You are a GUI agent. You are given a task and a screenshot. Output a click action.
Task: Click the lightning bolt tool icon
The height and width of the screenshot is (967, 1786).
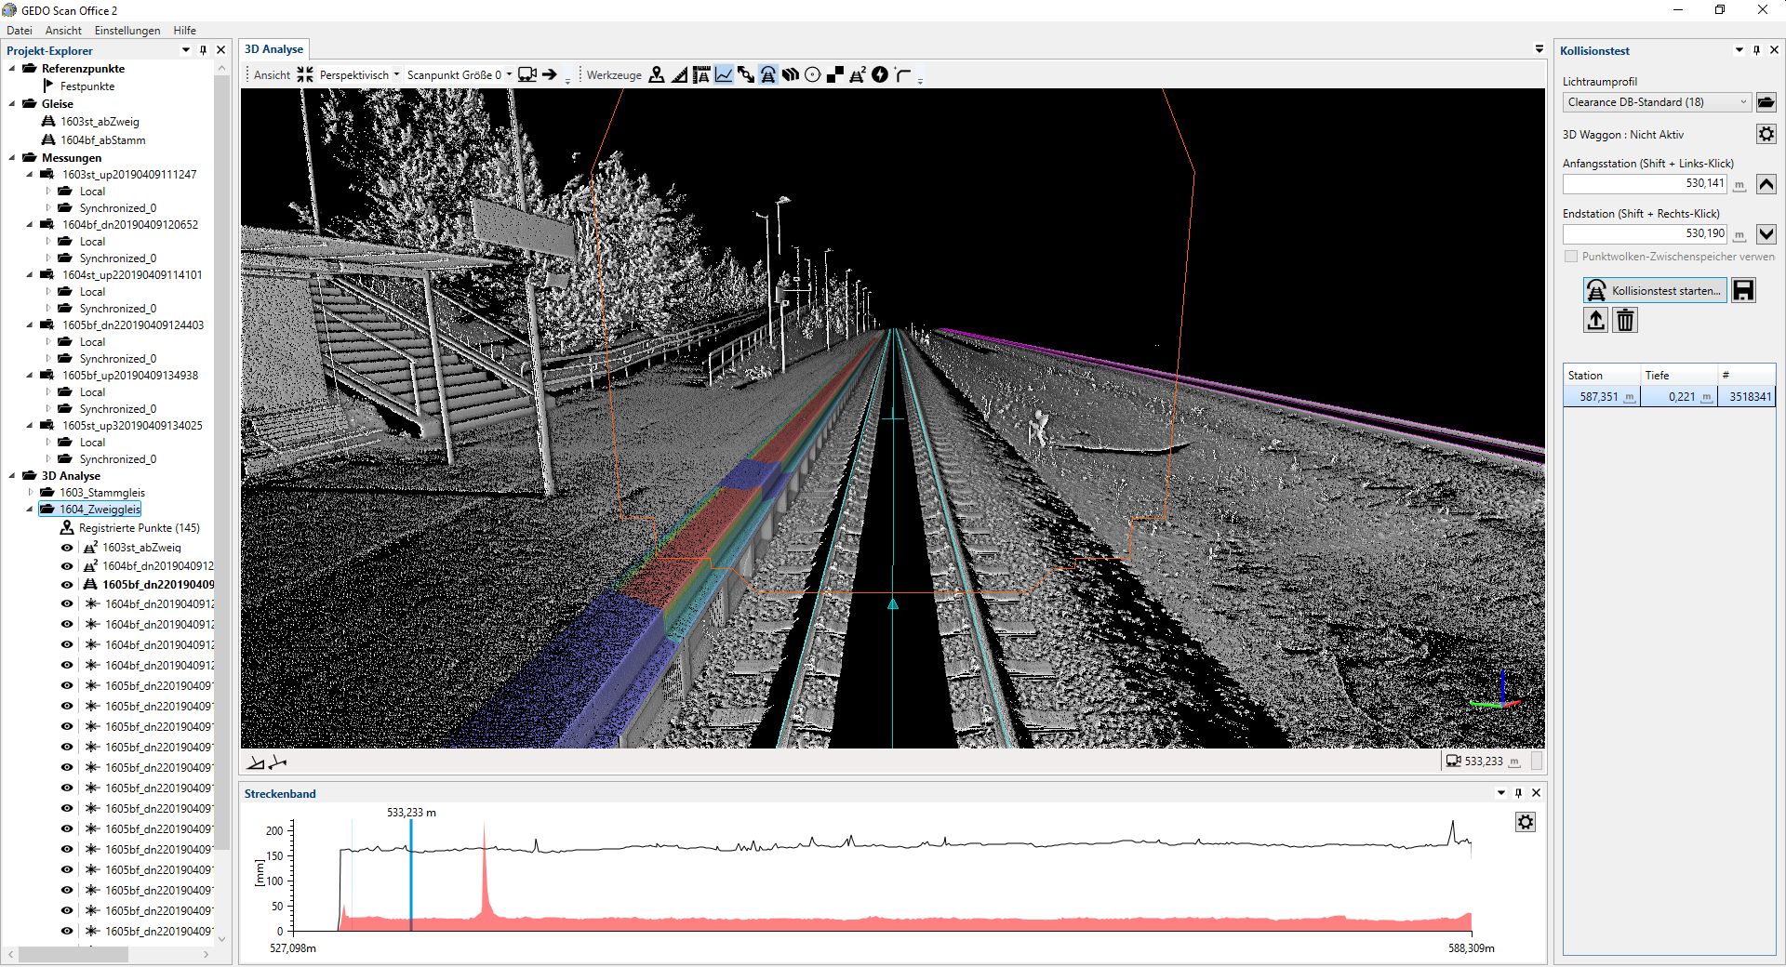[880, 75]
